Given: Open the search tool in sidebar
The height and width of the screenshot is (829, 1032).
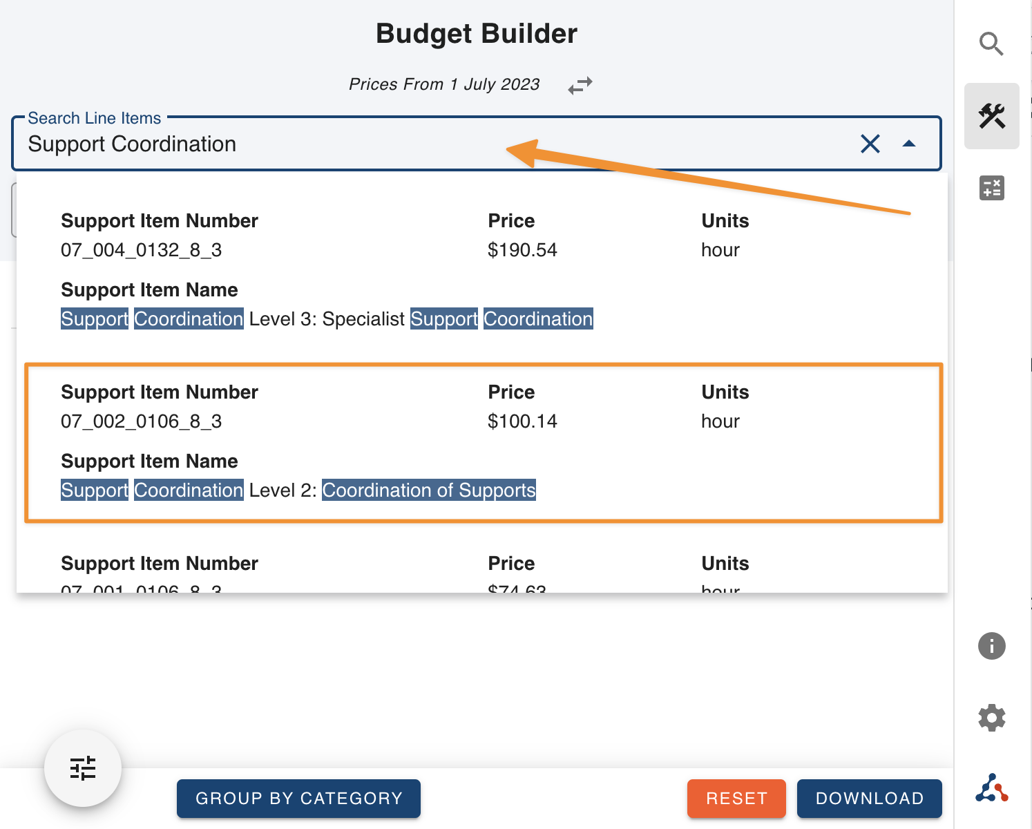Looking at the screenshot, I should [991, 44].
